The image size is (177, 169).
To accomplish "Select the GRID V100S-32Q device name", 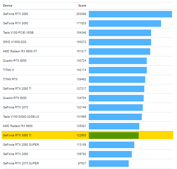I will tap(15, 42).
